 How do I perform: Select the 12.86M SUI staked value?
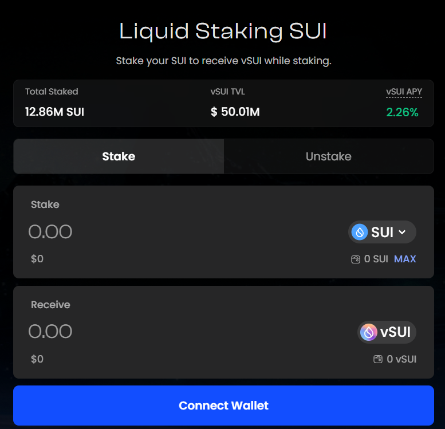[54, 112]
